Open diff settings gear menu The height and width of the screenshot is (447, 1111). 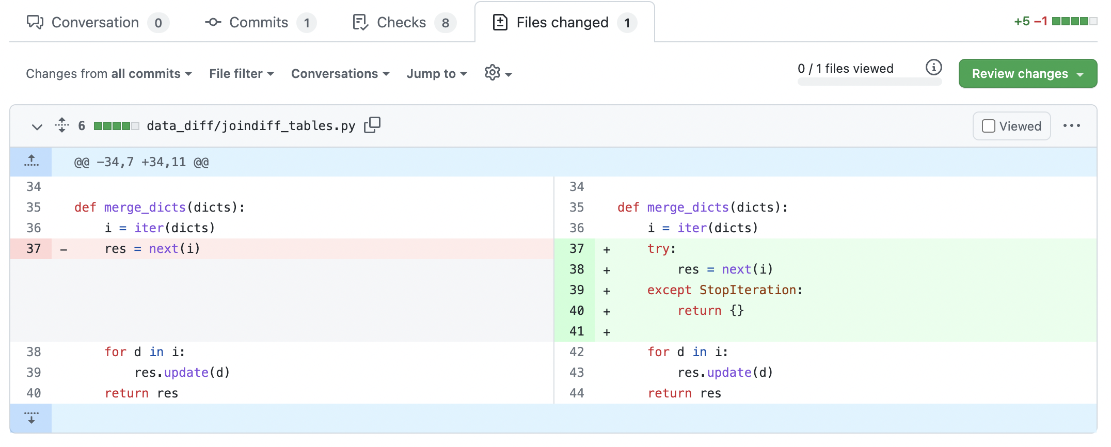pyautogui.click(x=498, y=73)
